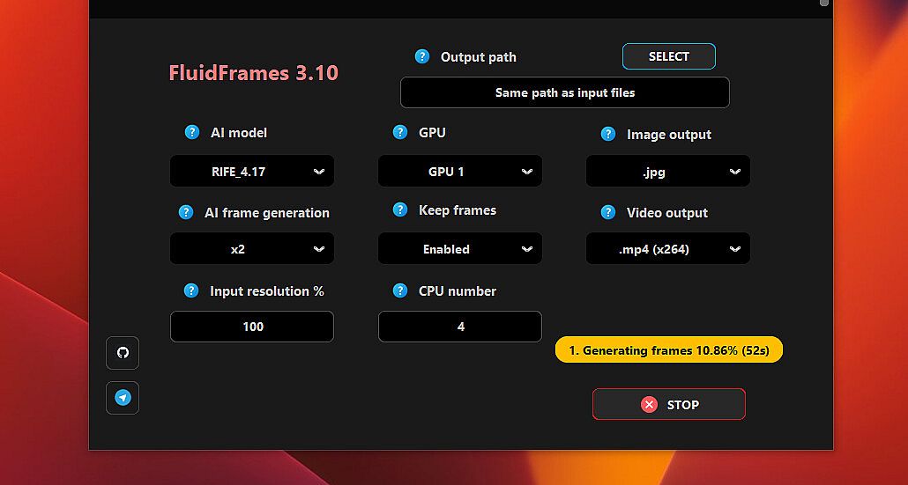Open the Telegram channel icon
Image resolution: width=908 pixels, height=485 pixels.
[123, 398]
